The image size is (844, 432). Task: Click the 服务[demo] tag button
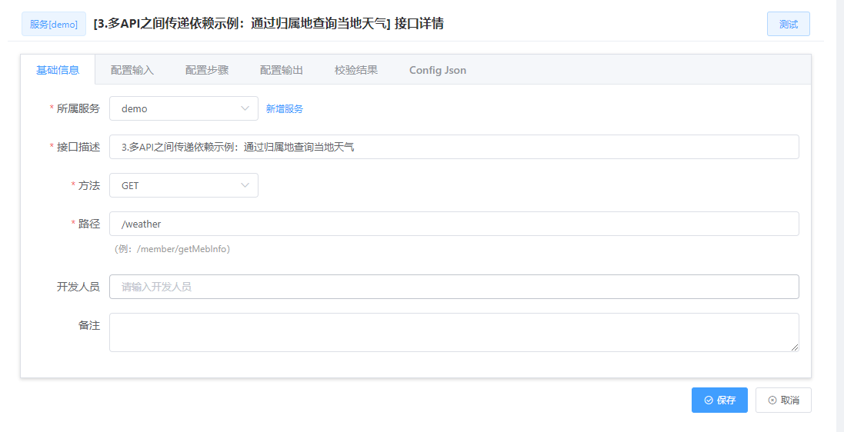(x=54, y=24)
